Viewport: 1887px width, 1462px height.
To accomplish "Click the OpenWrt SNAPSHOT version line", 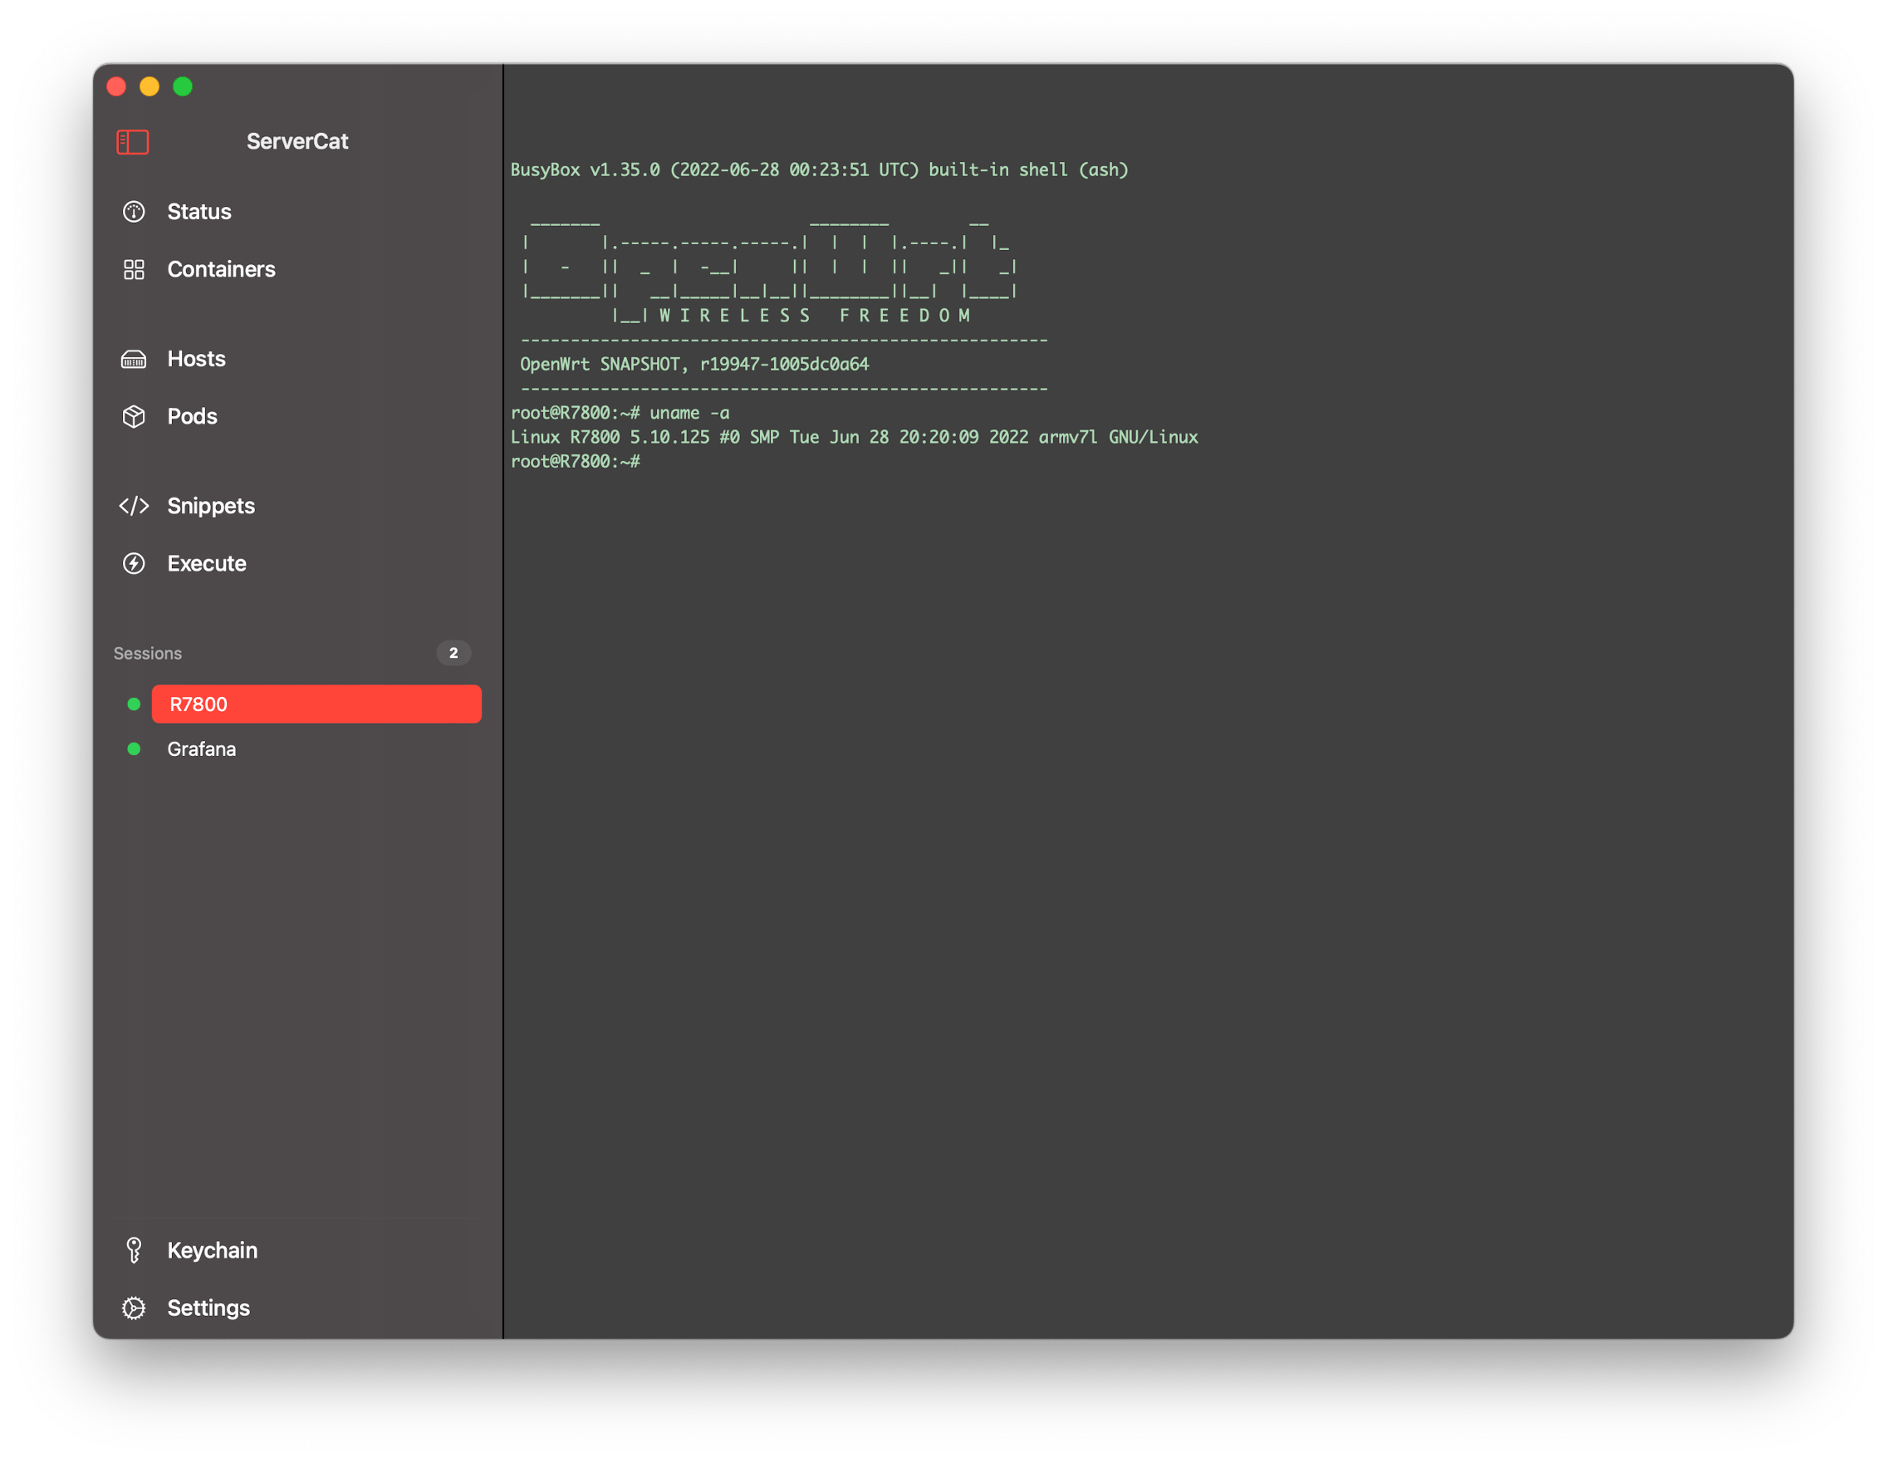I will click(x=694, y=365).
